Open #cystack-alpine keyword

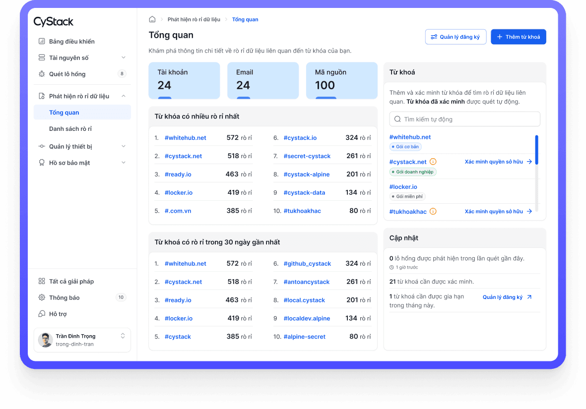[307, 175]
